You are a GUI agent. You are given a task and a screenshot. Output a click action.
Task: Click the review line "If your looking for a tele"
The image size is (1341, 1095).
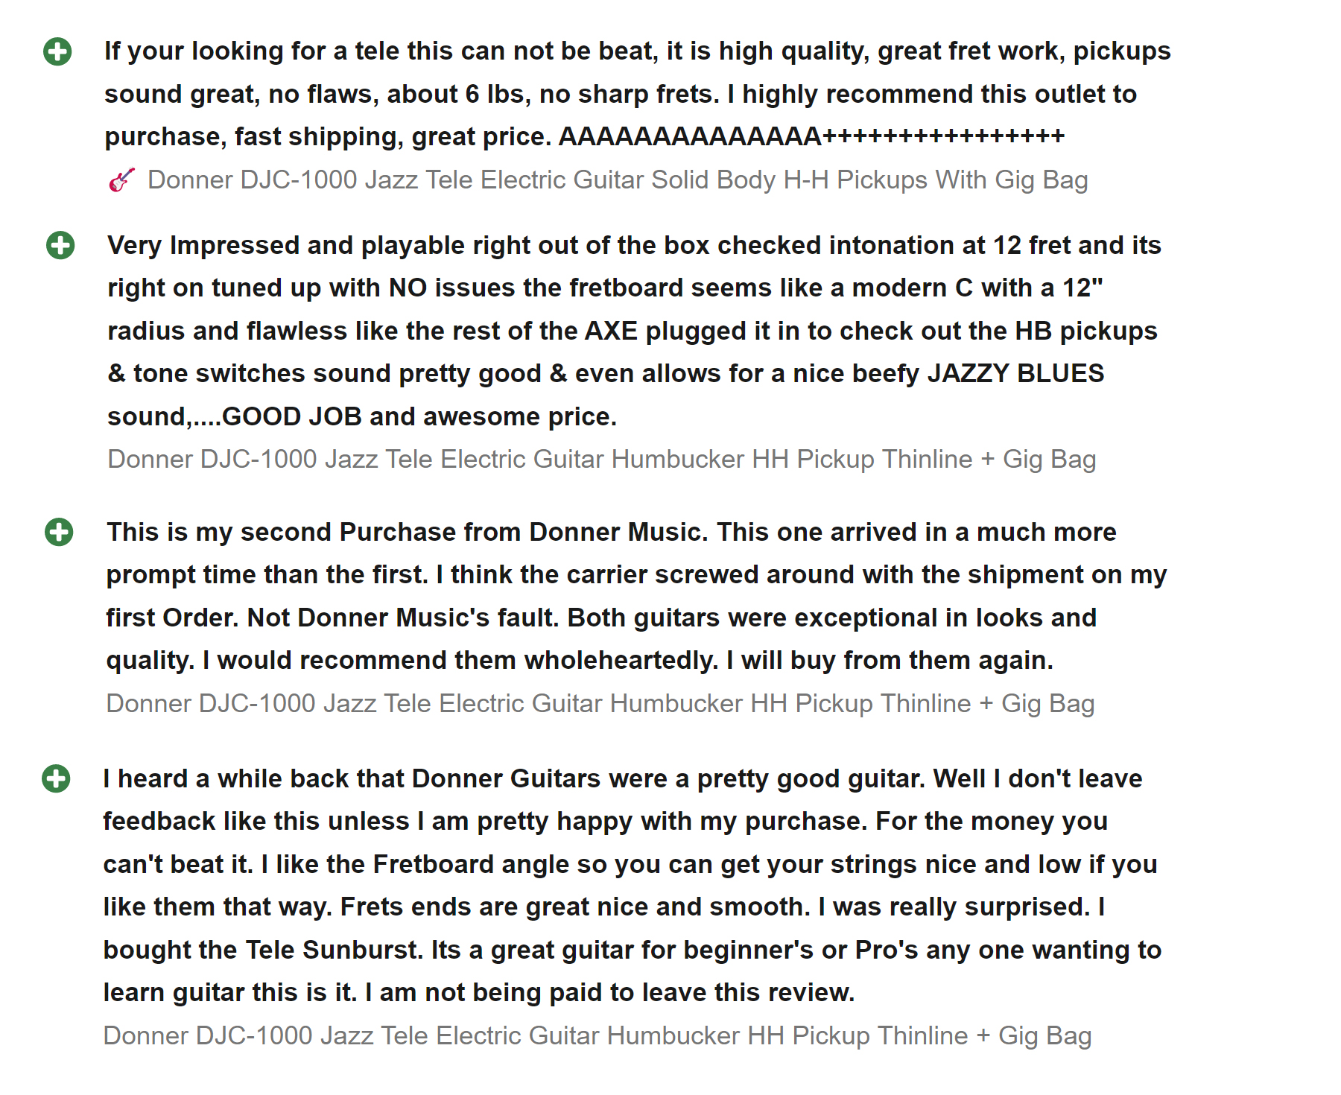tap(637, 51)
